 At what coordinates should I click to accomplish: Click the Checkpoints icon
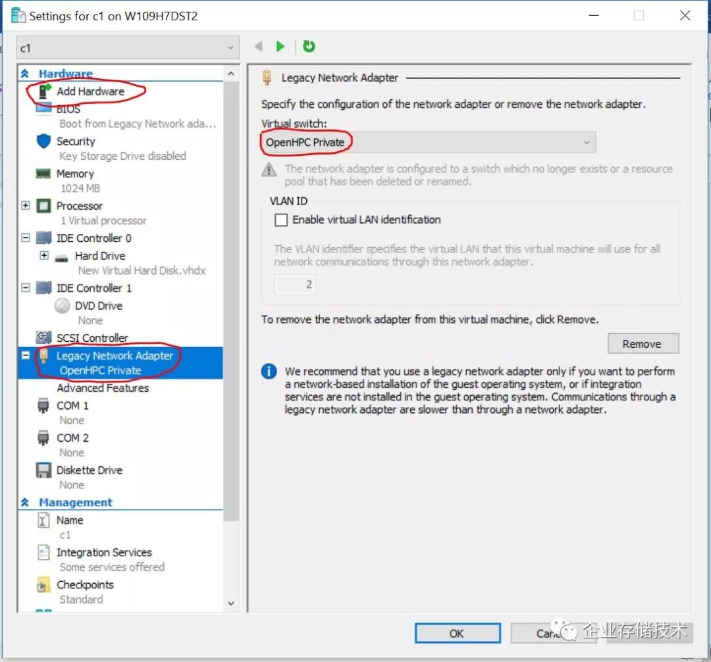[43, 585]
